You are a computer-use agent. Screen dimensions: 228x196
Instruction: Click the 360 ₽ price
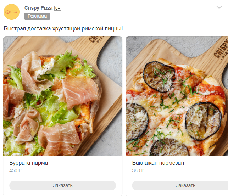coord(138,170)
